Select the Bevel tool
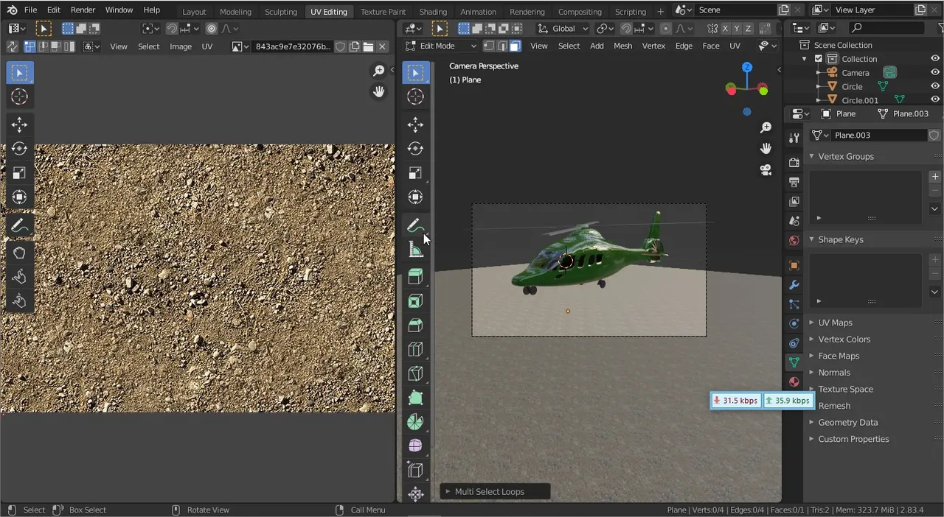Viewport: 944px width, 517px height. pyautogui.click(x=415, y=326)
